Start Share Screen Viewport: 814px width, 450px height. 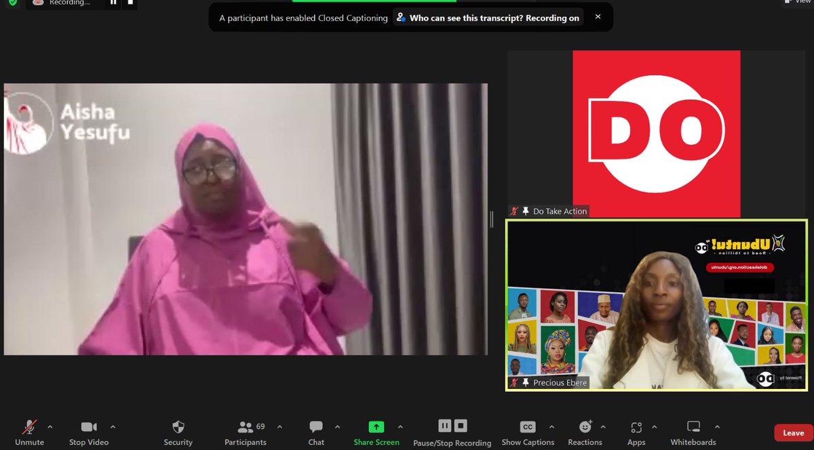click(x=376, y=432)
